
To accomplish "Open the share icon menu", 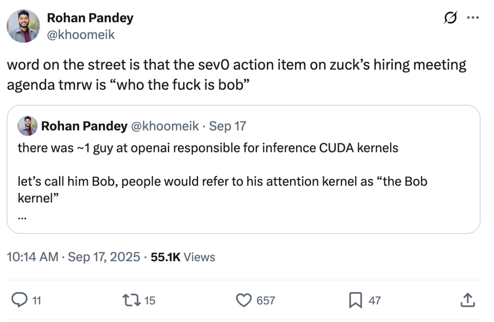I will pos(466,300).
